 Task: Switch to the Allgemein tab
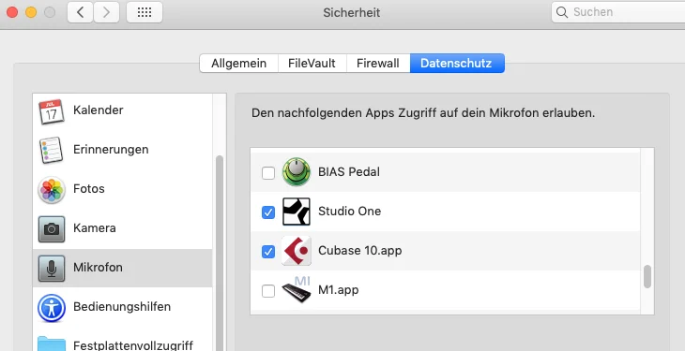[239, 64]
